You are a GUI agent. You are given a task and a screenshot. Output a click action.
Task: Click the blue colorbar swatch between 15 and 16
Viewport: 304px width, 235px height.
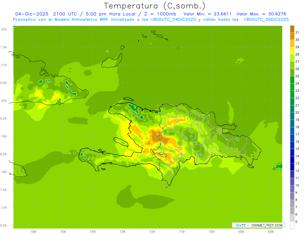tap(292, 145)
